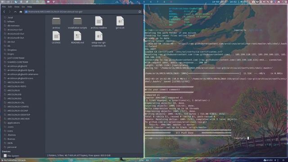Open ARCOLINUX-ARCHIVE bookmark in the sidebar
Viewport: 288px width, 162px height.
(18, 119)
